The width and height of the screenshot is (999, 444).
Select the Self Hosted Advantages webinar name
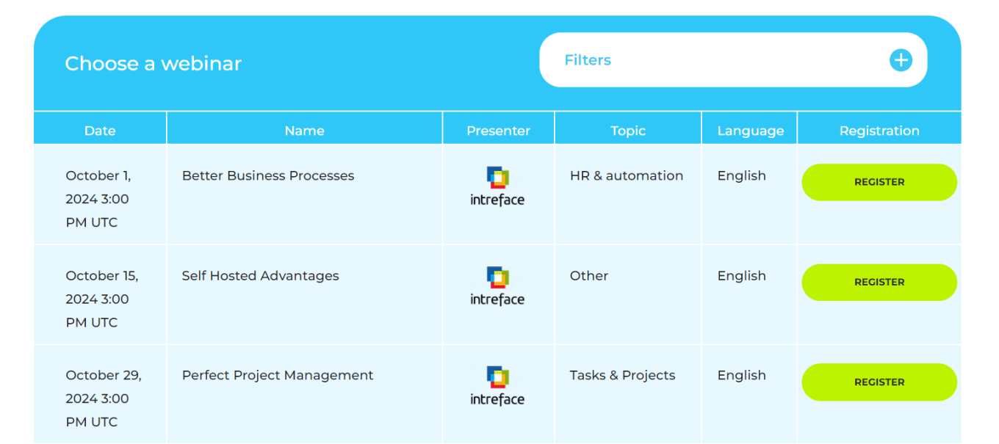pos(261,275)
